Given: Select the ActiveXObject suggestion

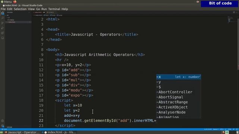Looking at the screenshot, I should pos(179,107).
